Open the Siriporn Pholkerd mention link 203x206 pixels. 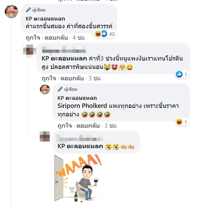(82, 106)
